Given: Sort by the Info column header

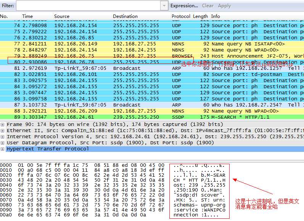Looking at the screenshot, I should 257,16.
